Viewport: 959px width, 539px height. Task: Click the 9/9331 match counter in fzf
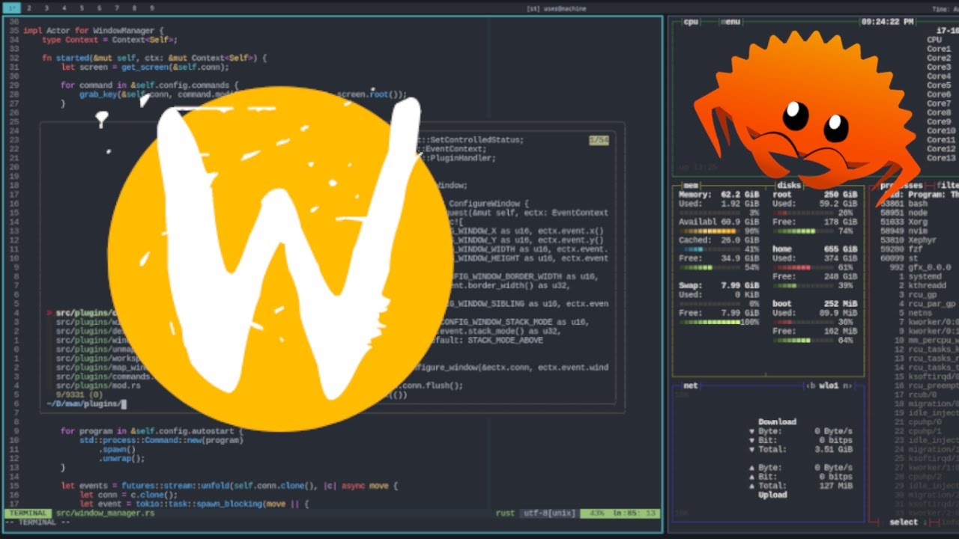pyautogui.click(x=79, y=395)
